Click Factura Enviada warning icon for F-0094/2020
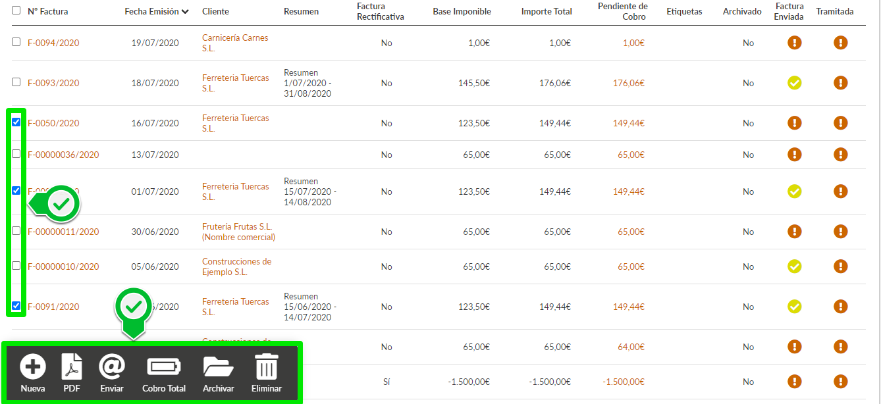Screen dimensions: 881x404 pyautogui.click(x=795, y=43)
